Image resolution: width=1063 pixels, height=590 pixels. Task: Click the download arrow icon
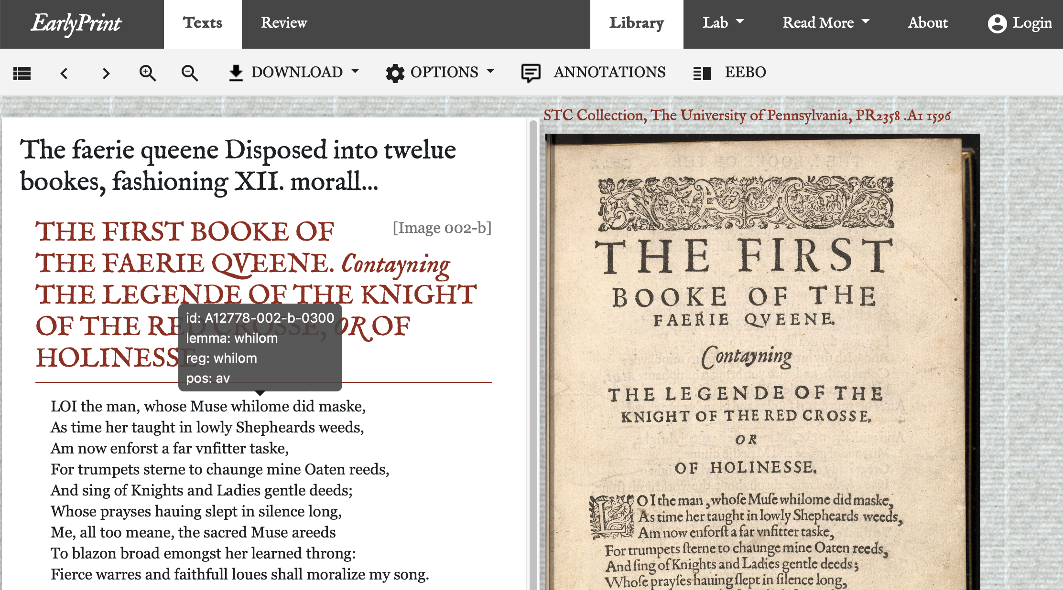click(236, 73)
